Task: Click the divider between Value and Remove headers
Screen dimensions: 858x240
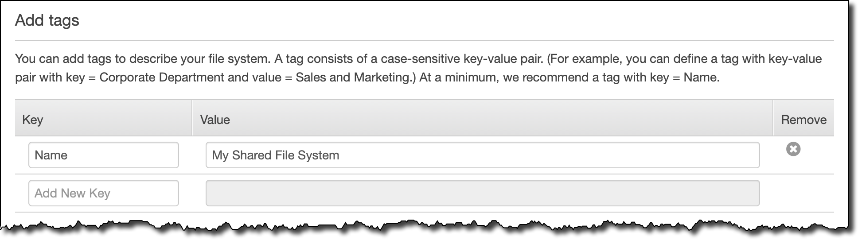Action: (773, 118)
